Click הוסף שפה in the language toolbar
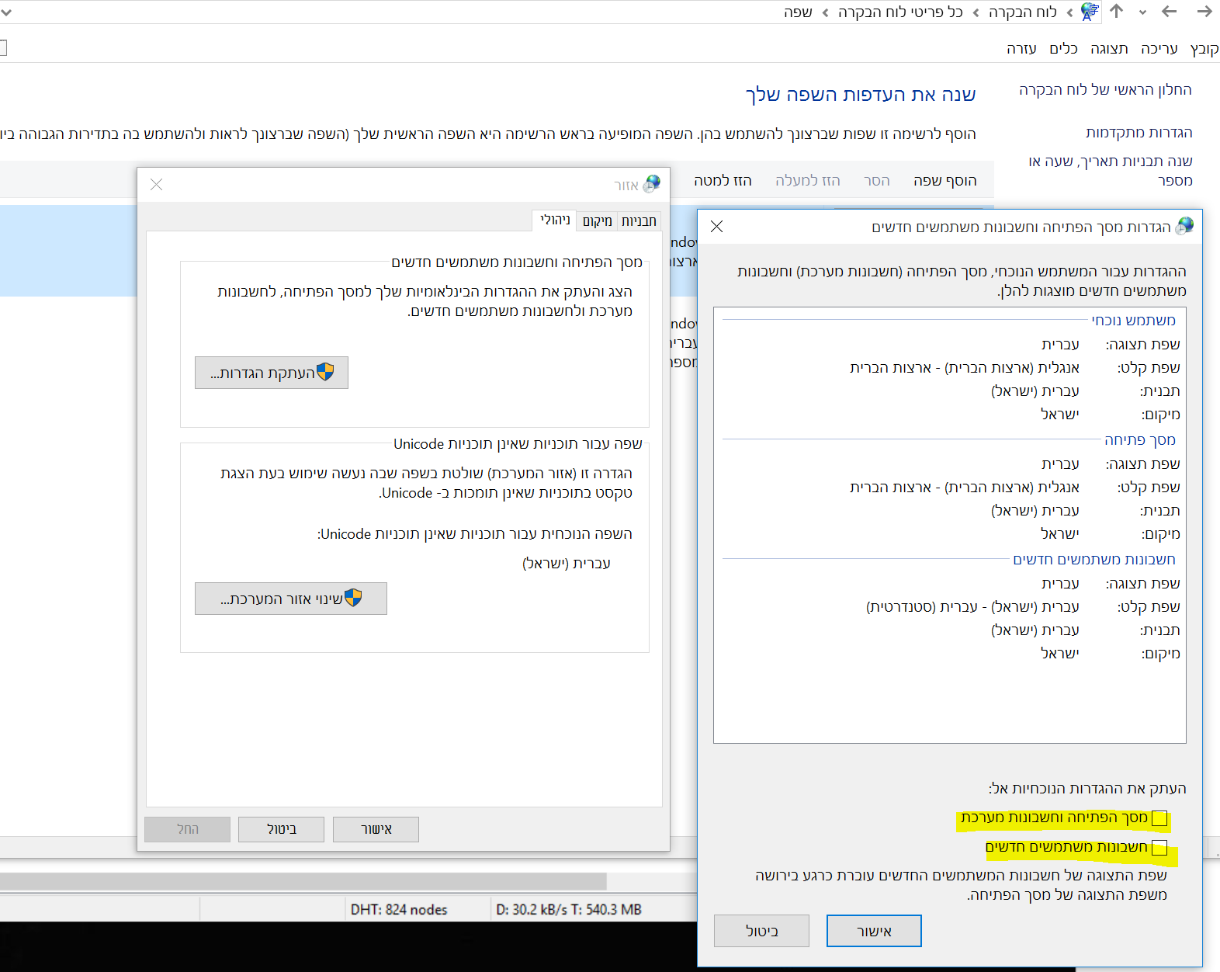This screenshot has height=972, width=1220. (x=945, y=181)
